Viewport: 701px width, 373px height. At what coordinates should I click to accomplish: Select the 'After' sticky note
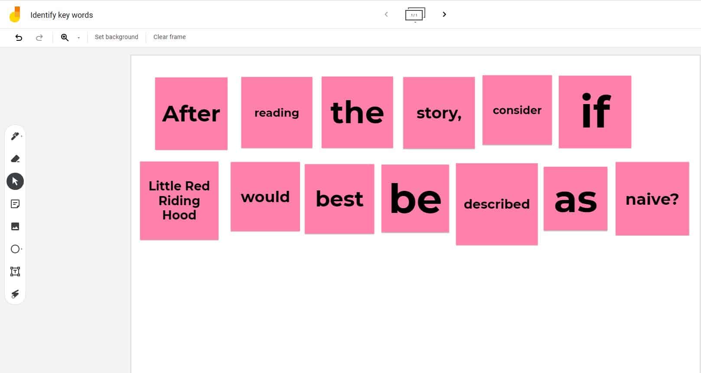191,114
